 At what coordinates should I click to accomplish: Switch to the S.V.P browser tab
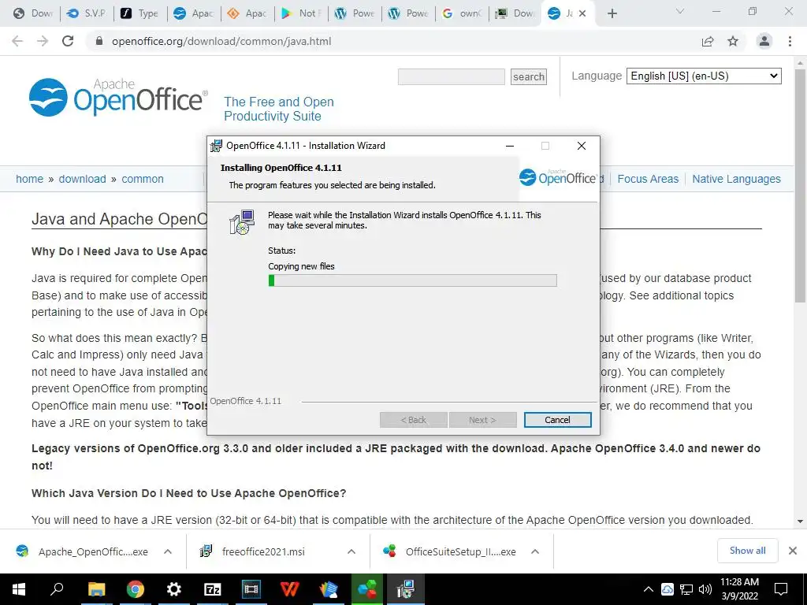[x=87, y=13]
